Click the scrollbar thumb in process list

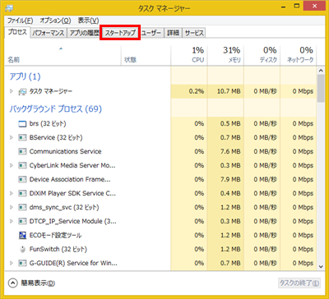click(x=321, y=88)
